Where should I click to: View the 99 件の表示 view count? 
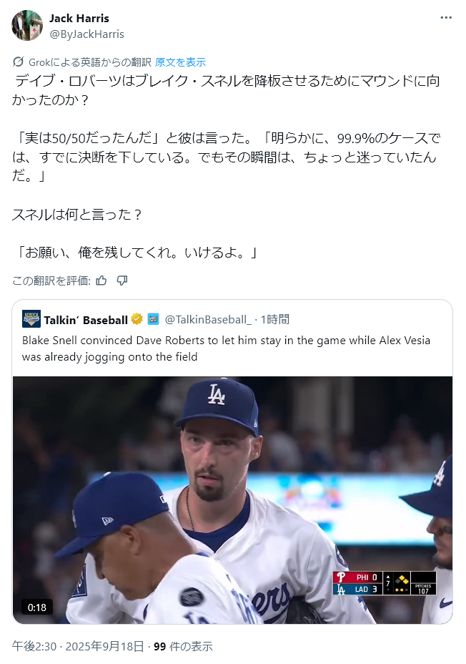pyautogui.click(x=183, y=646)
